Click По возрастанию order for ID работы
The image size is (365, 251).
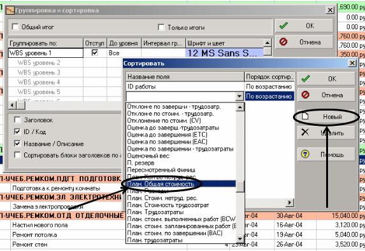pos(269,86)
